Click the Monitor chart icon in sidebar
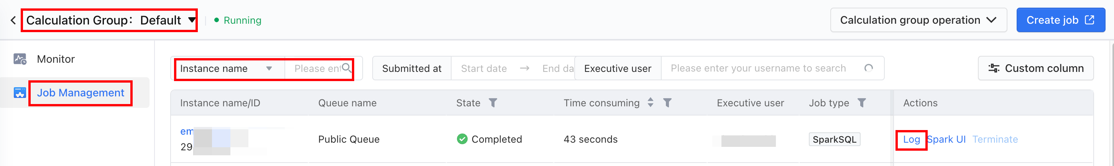 click(20, 59)
